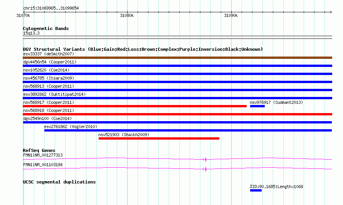Click the nsv1052620 blue gain bar
This screenshot has width=343, height=205.
177,74
